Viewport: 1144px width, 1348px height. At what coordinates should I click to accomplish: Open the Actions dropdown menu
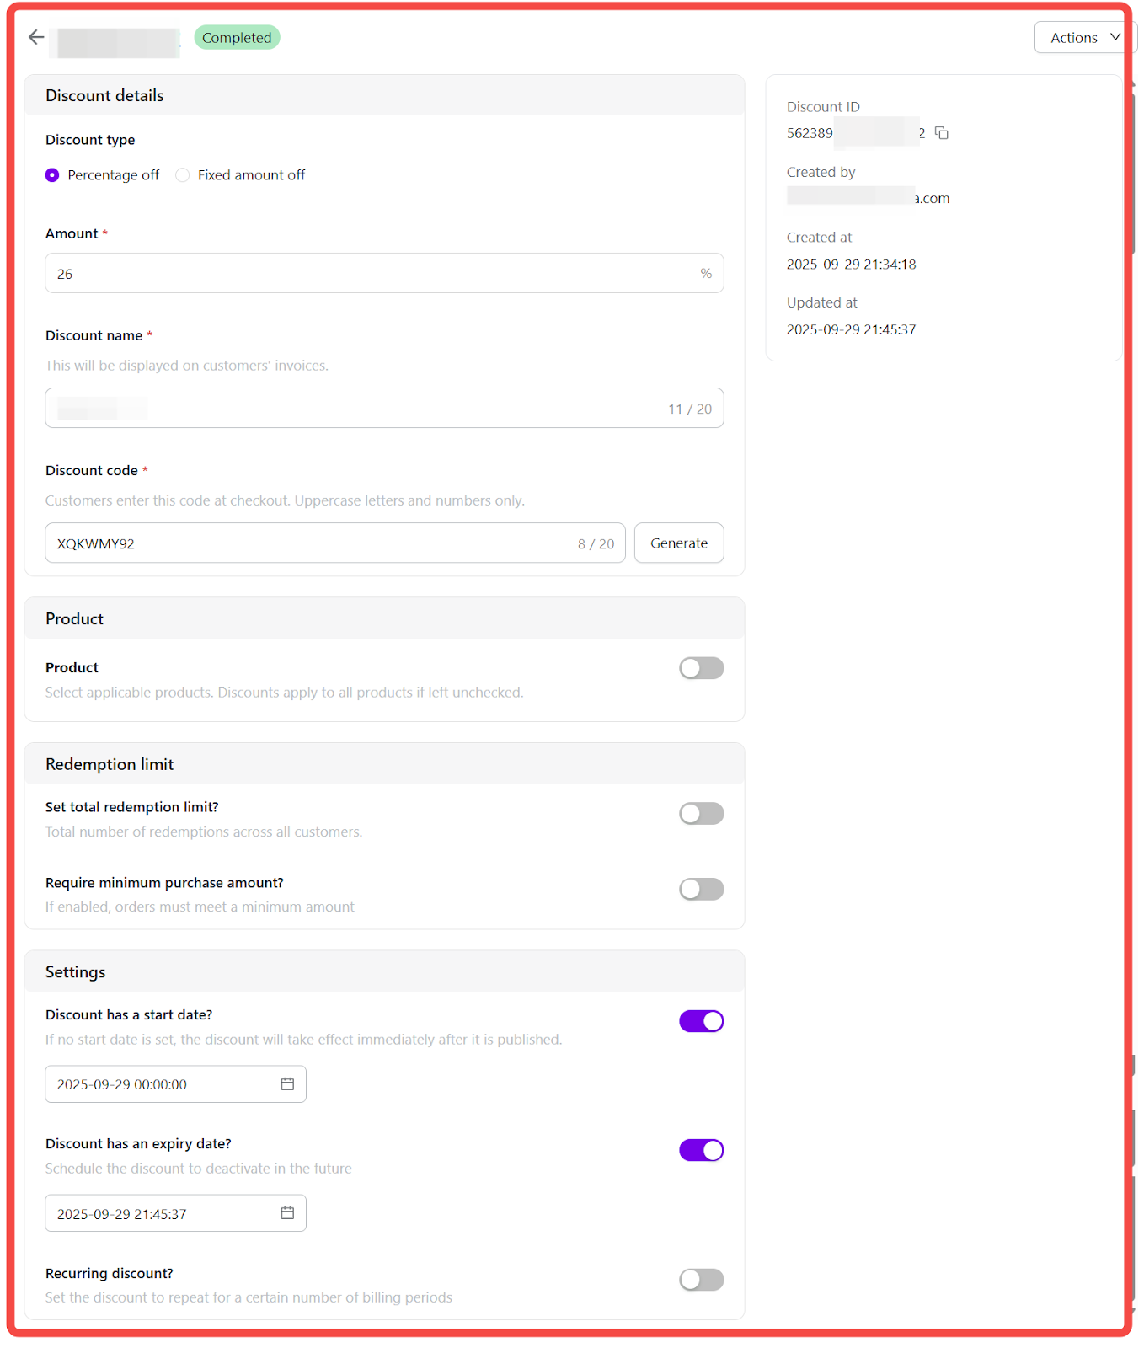(x=1084, y=38)
